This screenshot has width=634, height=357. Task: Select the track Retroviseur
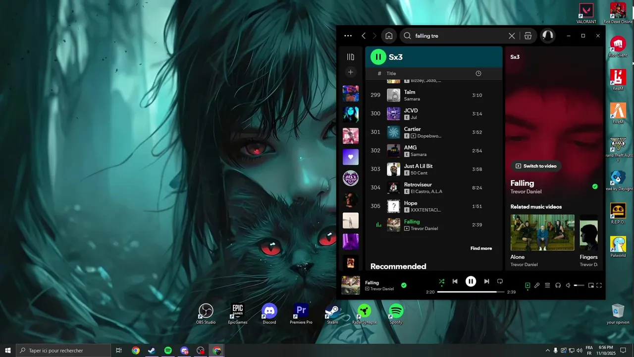[x=433, y=188]
